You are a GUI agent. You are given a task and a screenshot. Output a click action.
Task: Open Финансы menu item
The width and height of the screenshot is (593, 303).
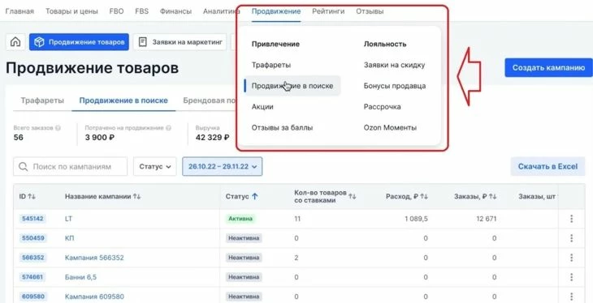pos(175,11)
